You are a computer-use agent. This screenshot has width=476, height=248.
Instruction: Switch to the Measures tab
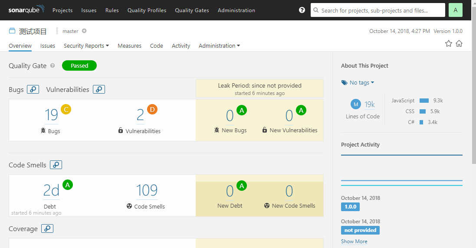point(129,46)
